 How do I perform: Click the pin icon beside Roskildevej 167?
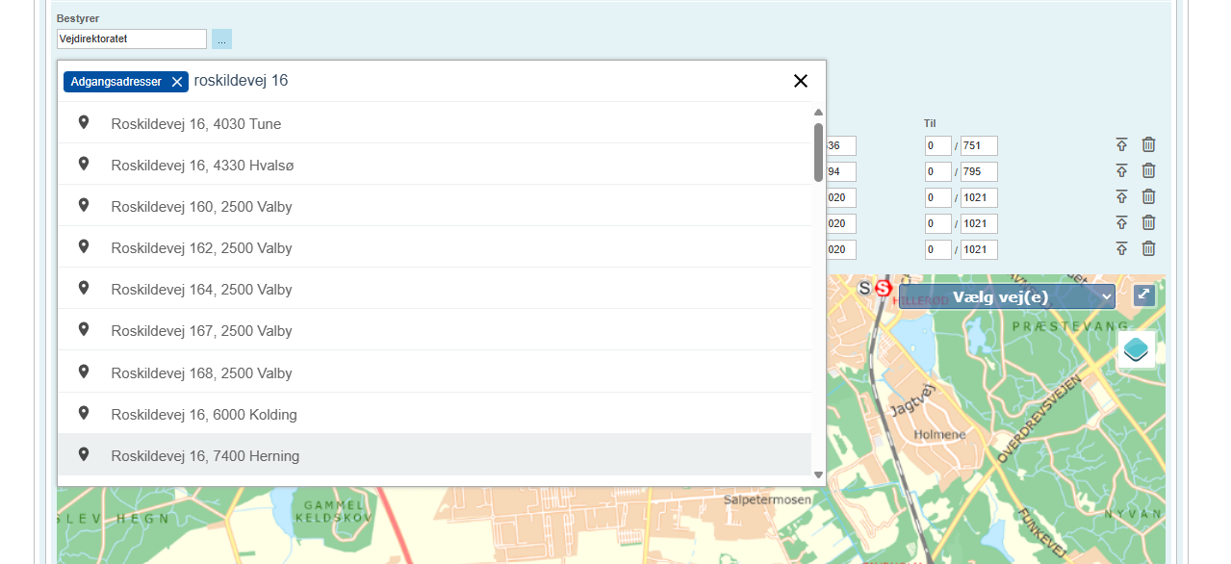(84, 330)
